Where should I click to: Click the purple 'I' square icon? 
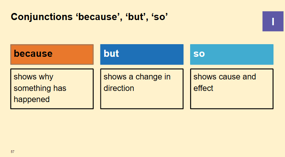pos(273,21)
